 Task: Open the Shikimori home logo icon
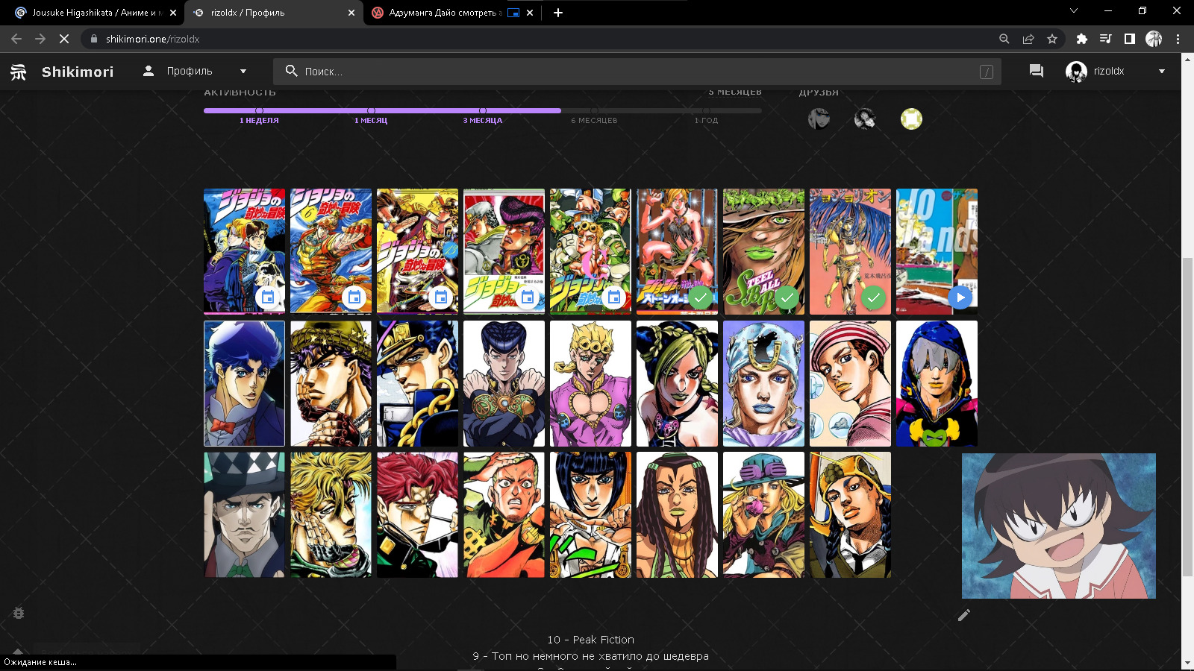click(19, 72)
